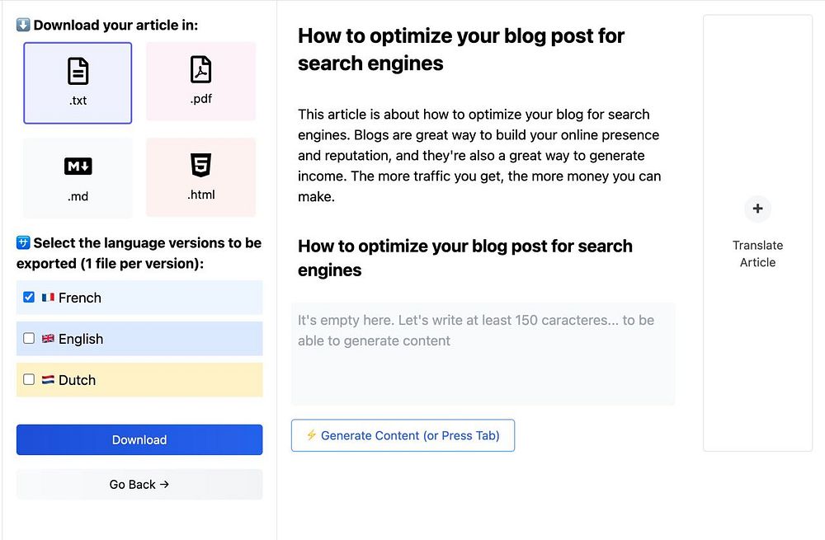Click the article introduction paragraph
Image resolution: width=825 pixels, height=540 pixels.
coord(479,155)
